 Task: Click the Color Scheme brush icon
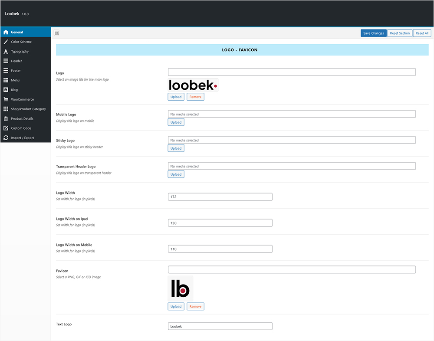click(6, 42)
